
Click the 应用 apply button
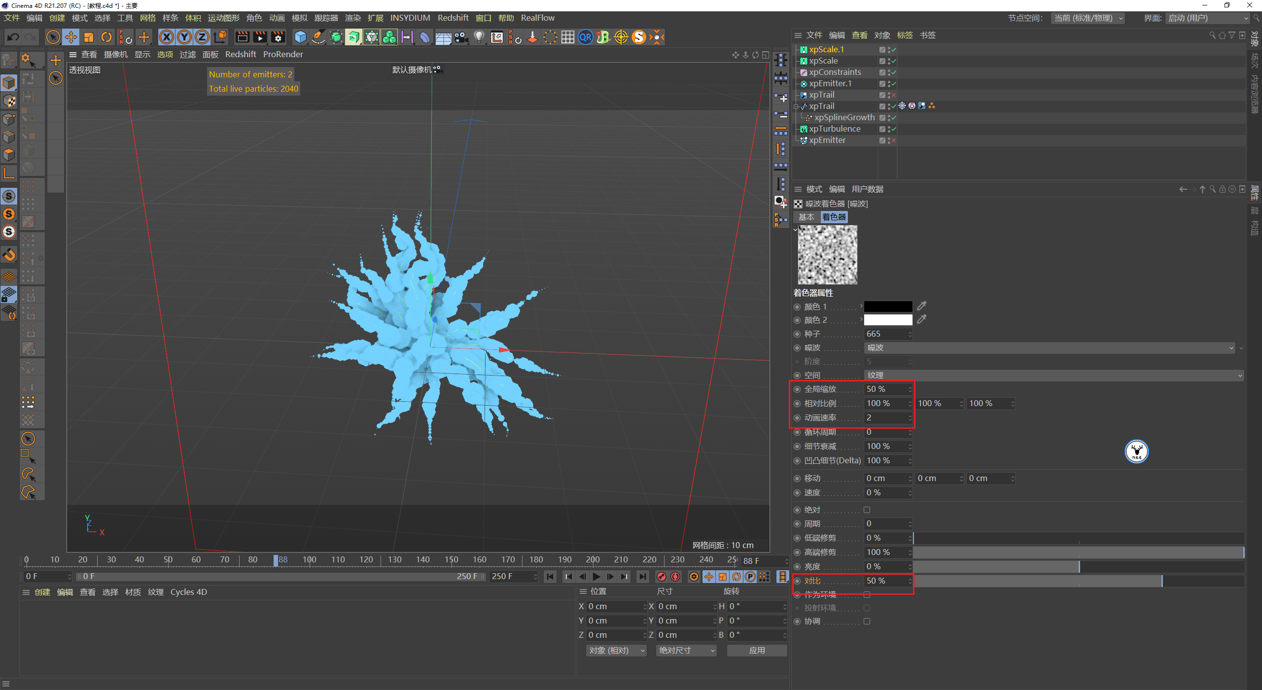[757, 651]
